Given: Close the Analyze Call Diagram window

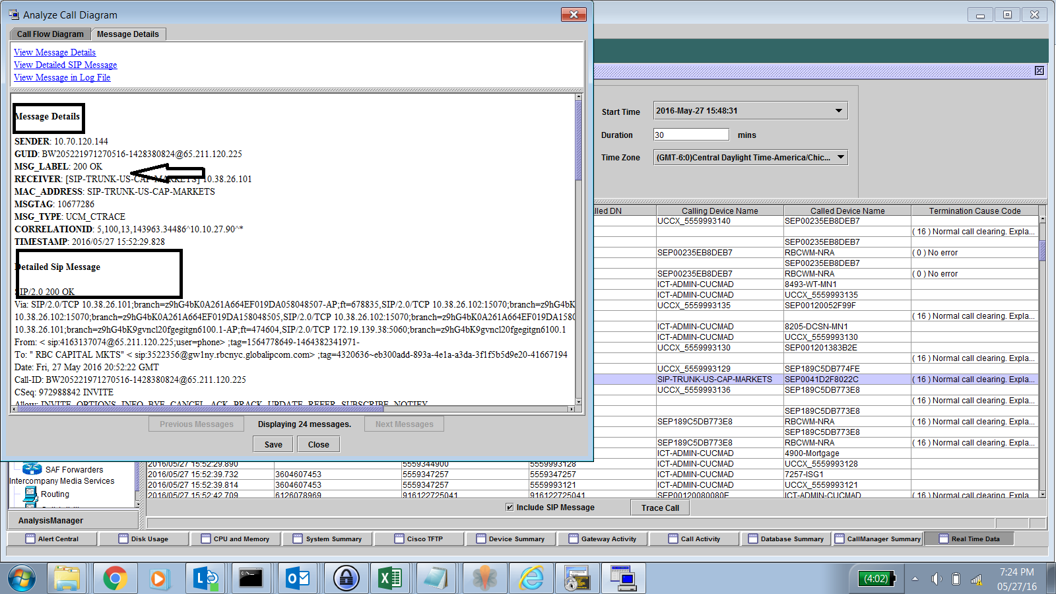Looking at the screenshot, I should click(574, 15).
